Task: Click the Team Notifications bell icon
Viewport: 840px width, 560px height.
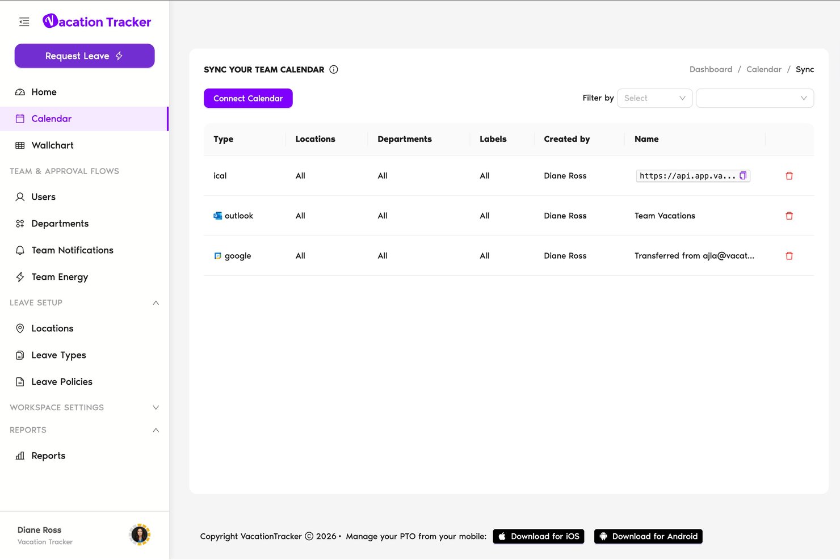Action: [x=20, y=250]
